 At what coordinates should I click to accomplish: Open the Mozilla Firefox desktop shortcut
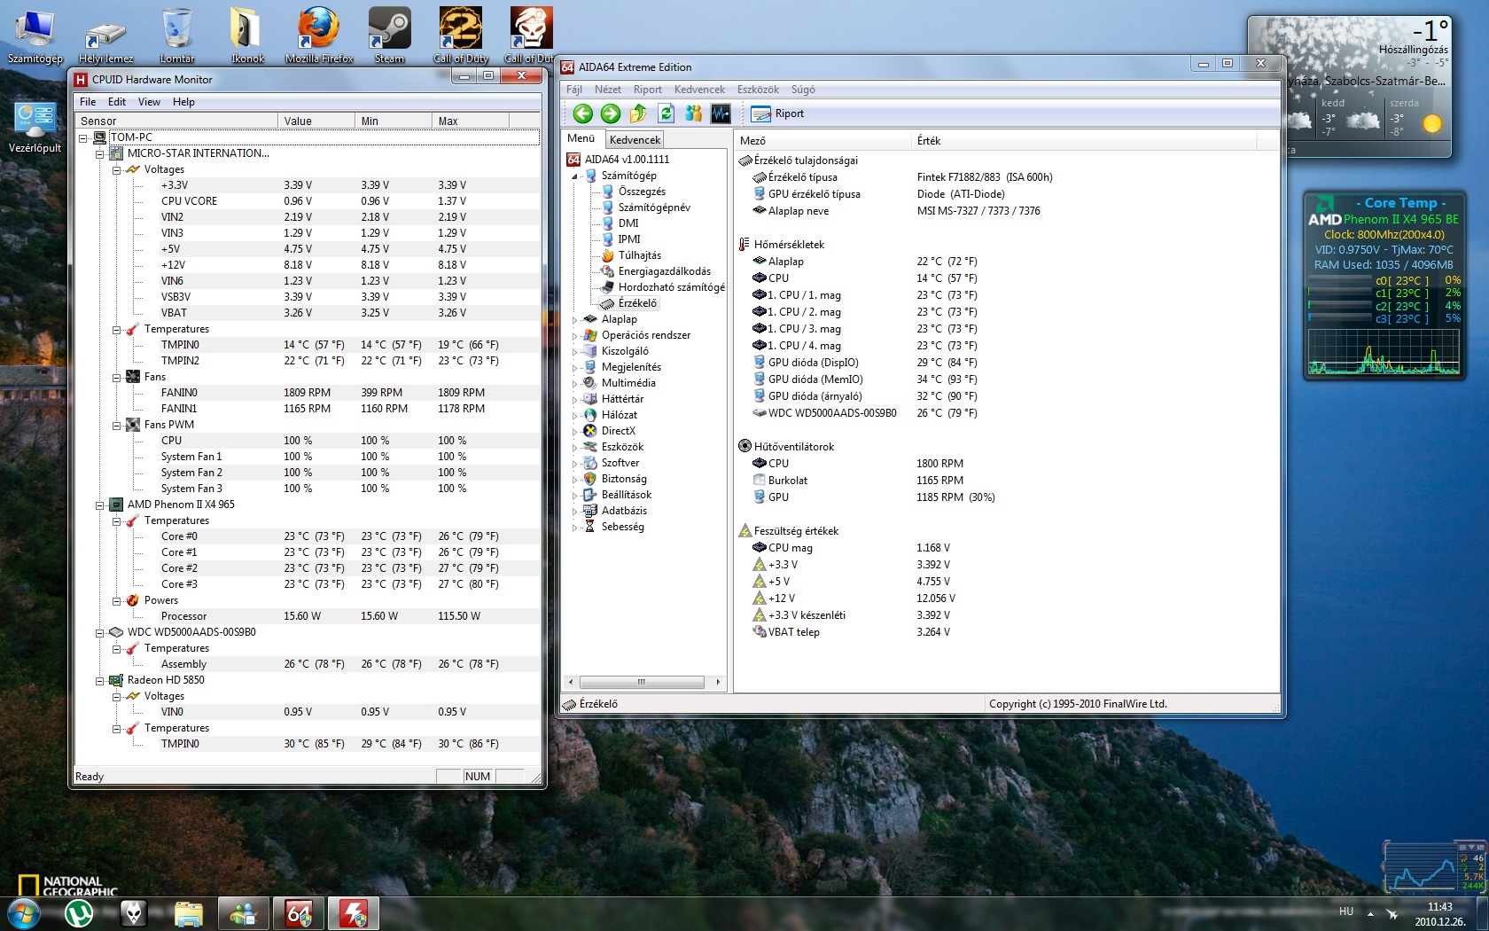click(319, 35)
